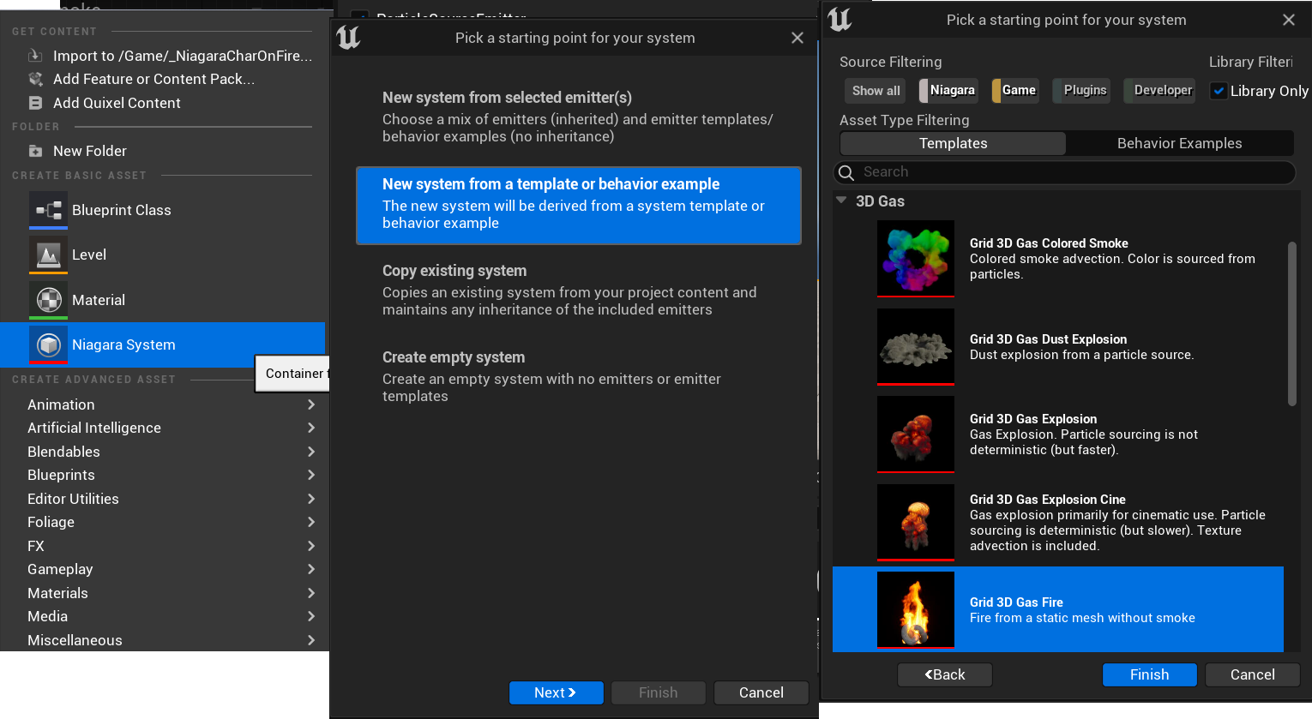
Task: Switch to the Behavior Examples tab
Action: tap(1179, 143)
